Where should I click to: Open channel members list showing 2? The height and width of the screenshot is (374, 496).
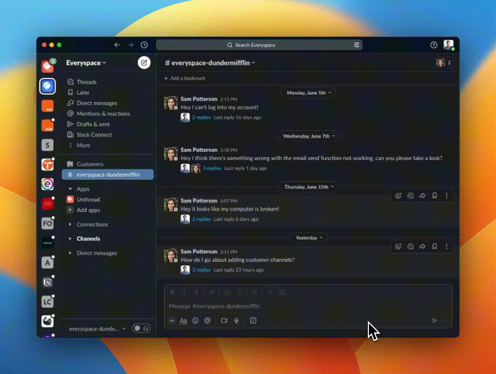click(444, 63)
